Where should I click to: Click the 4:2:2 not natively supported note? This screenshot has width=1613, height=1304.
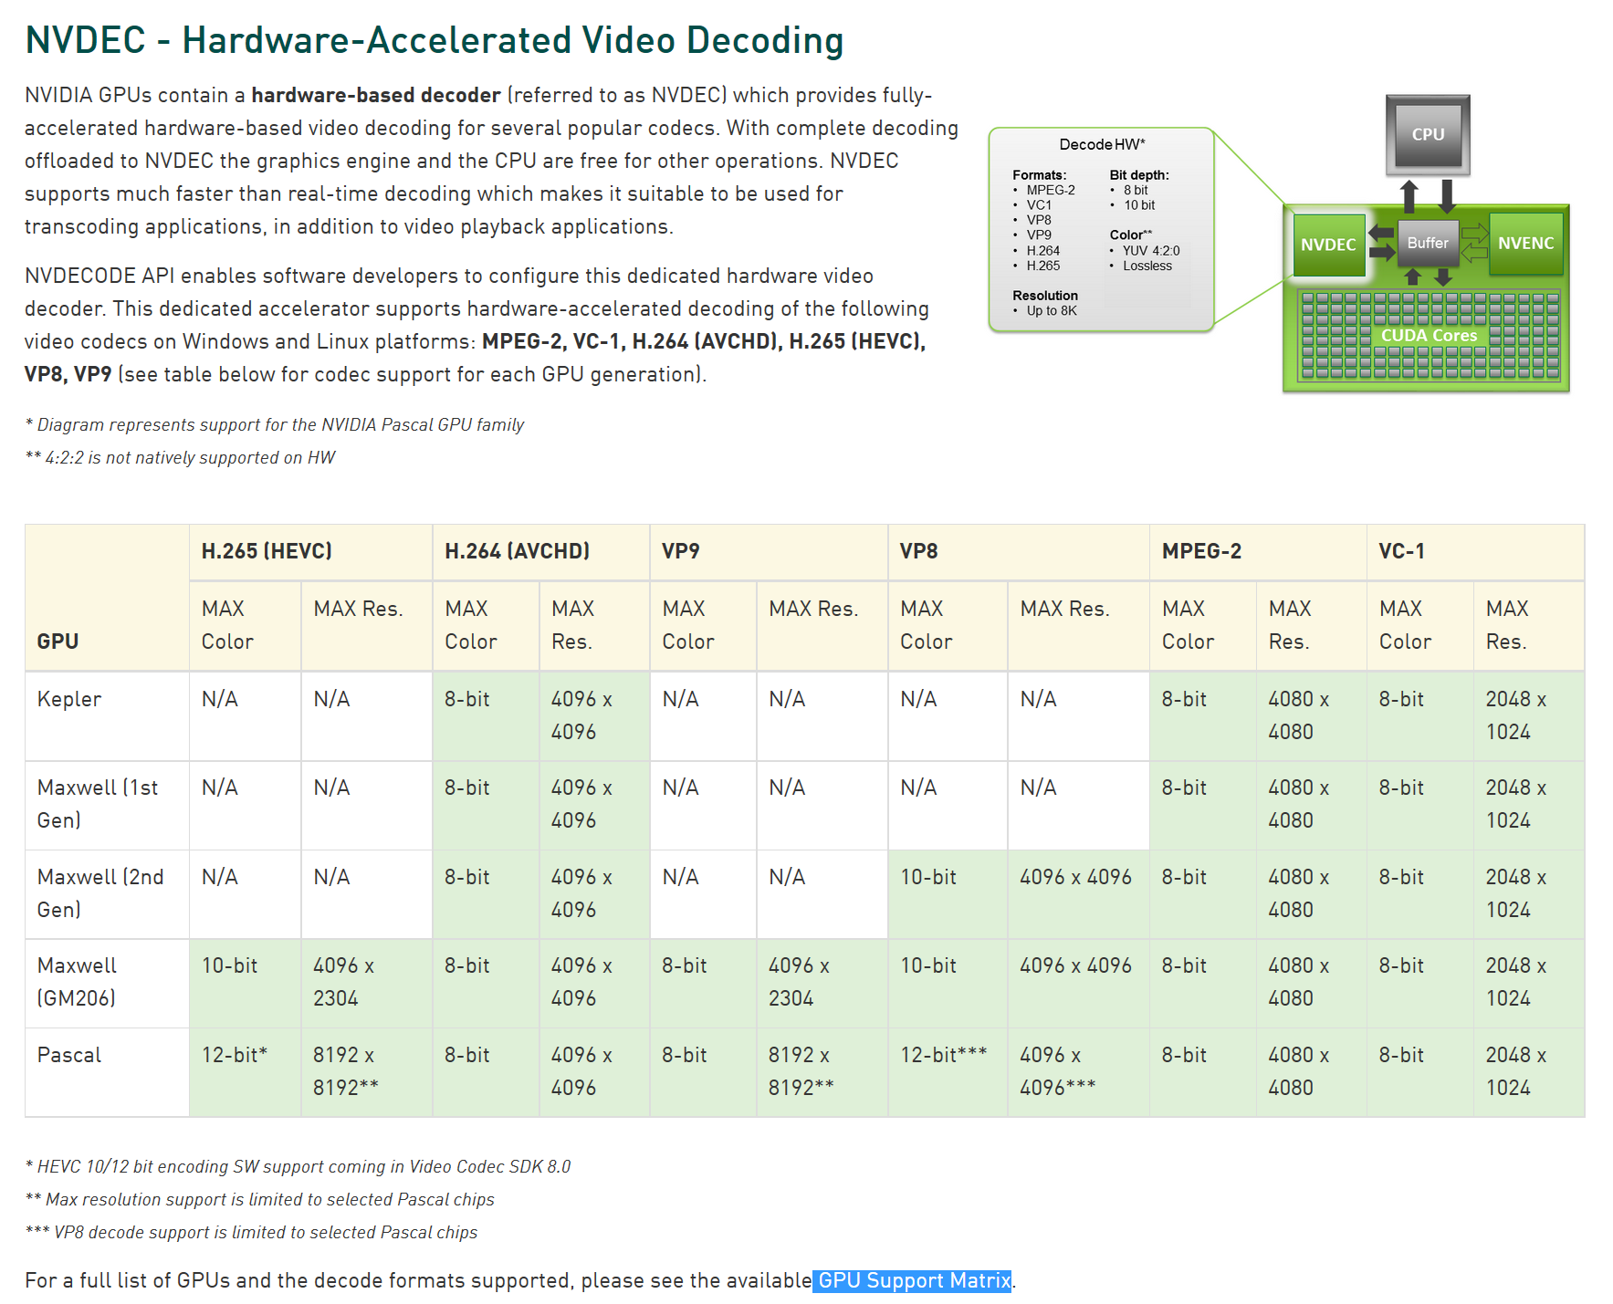180,457
